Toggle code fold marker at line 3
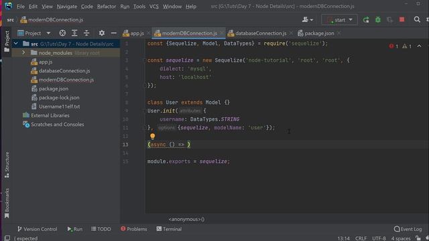The image size is (429, 241). coord(145,60)
